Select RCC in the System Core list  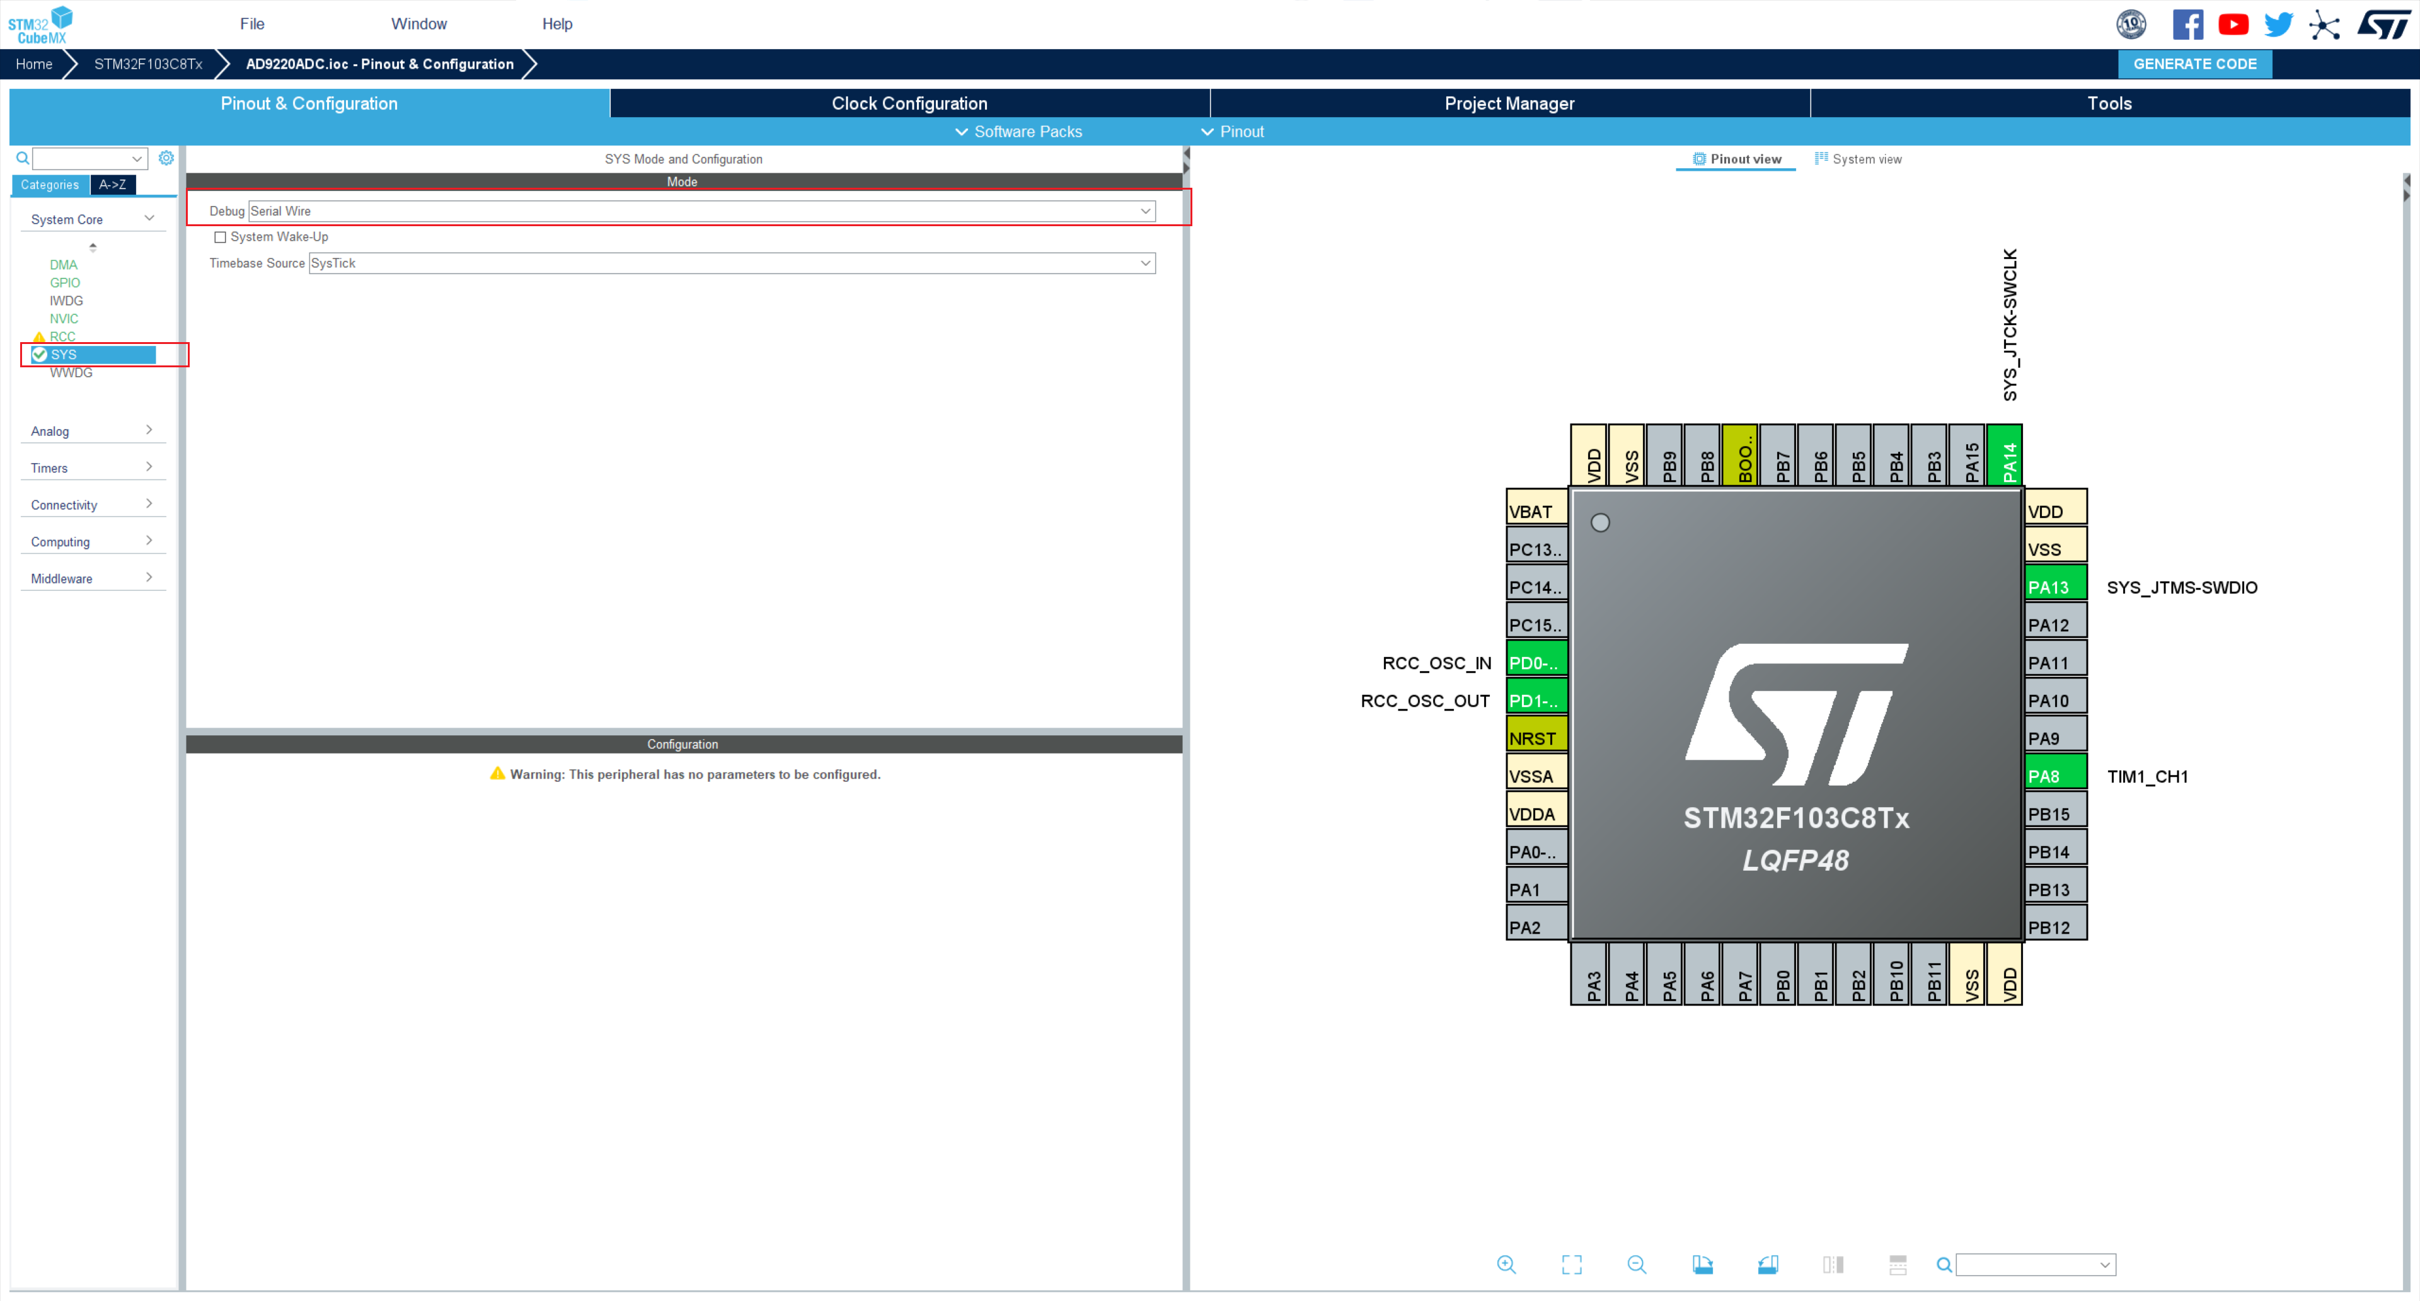(62, 336)
